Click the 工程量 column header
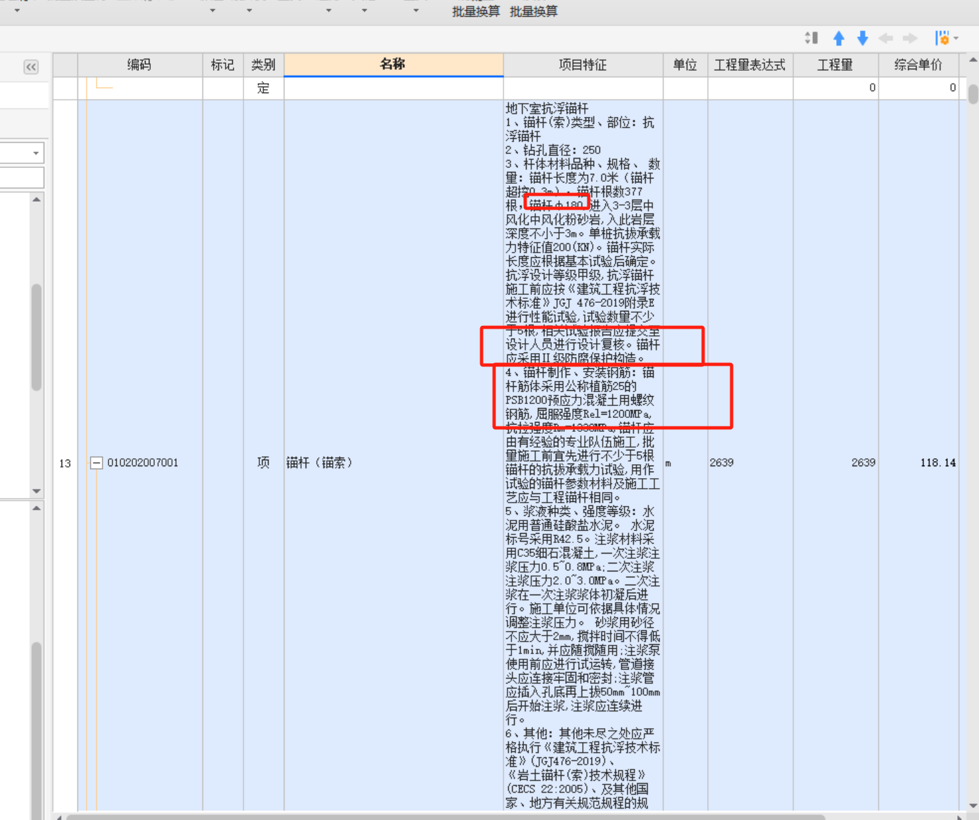 point(835,65)
